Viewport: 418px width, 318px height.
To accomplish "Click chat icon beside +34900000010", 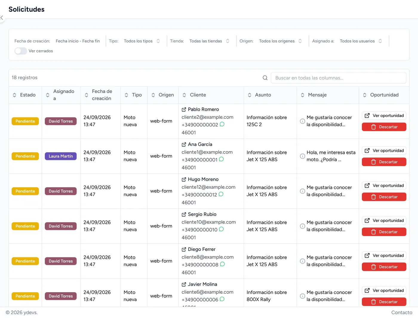I will (x=222, y=229).
